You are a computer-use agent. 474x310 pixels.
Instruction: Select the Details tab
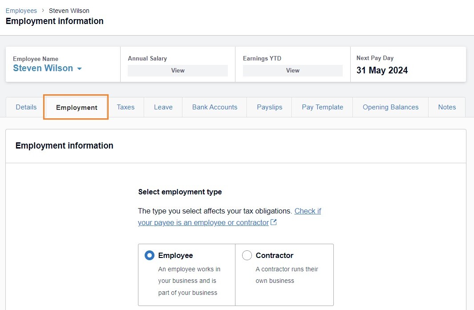pos(26,107)
